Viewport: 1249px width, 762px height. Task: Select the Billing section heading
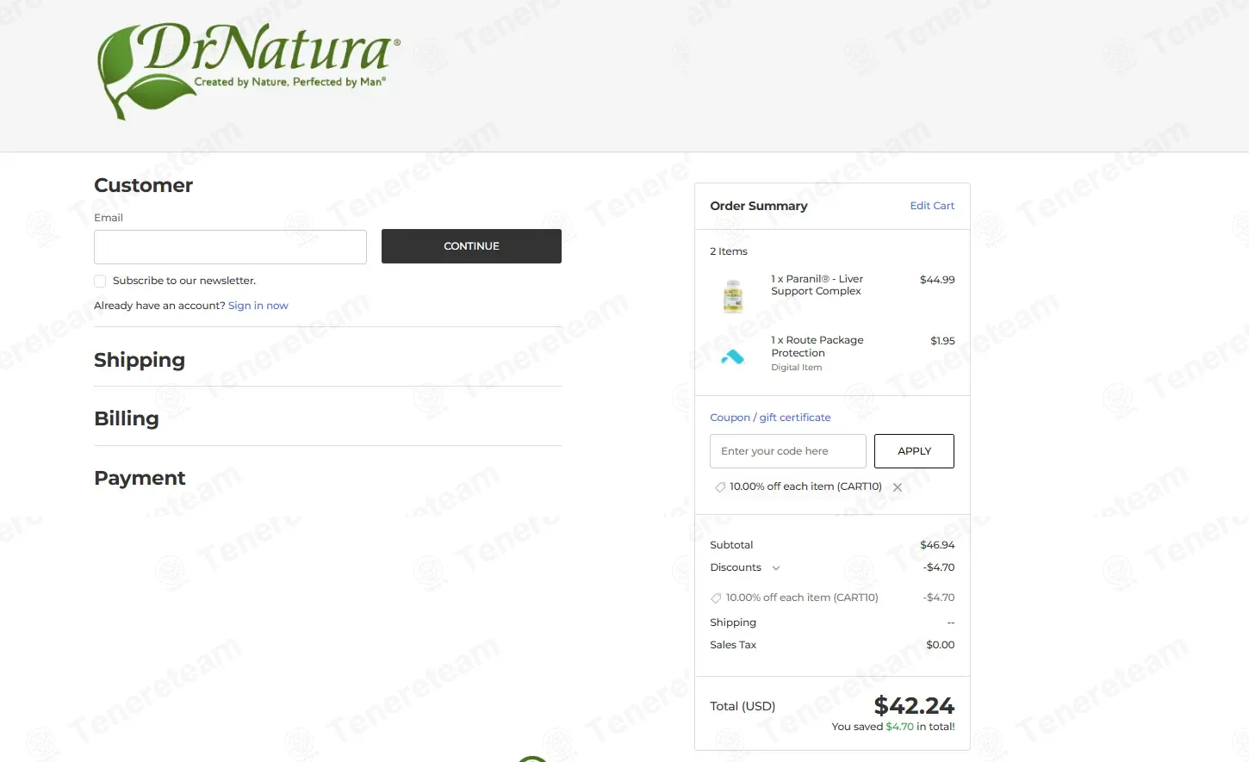(x=127, y=418)
